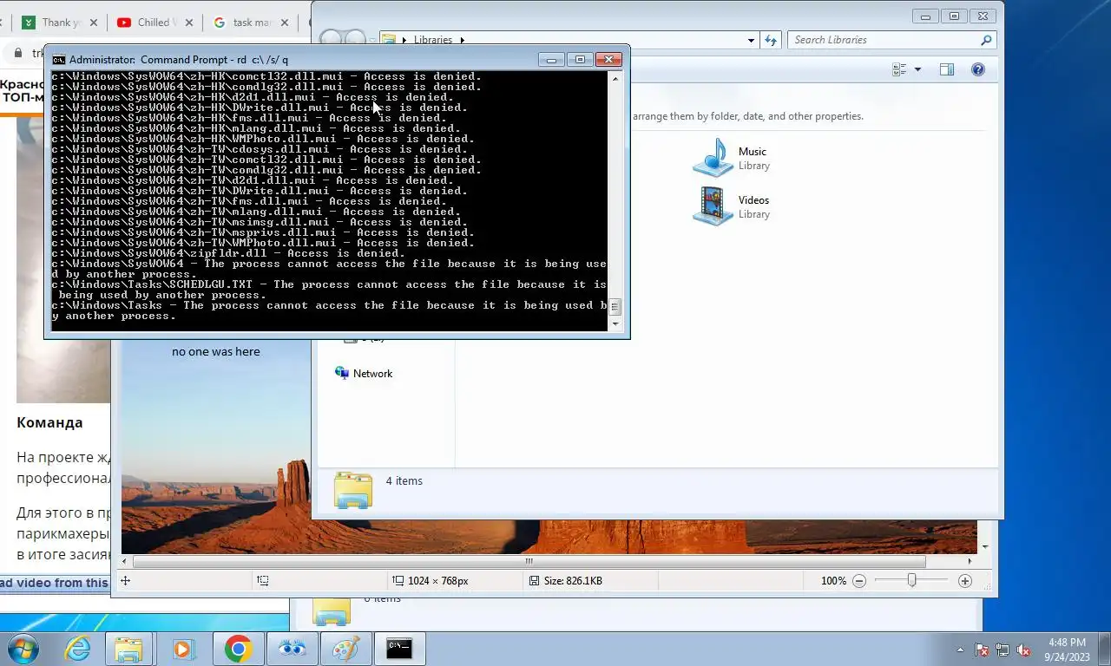1111x666 pixels.
Task: Click Command Prompt scrollbar up arrow
Action: coord(615,78)
